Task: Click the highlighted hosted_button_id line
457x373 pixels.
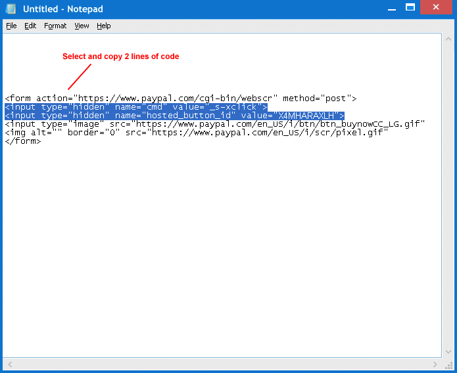Action: pos(175,116)
